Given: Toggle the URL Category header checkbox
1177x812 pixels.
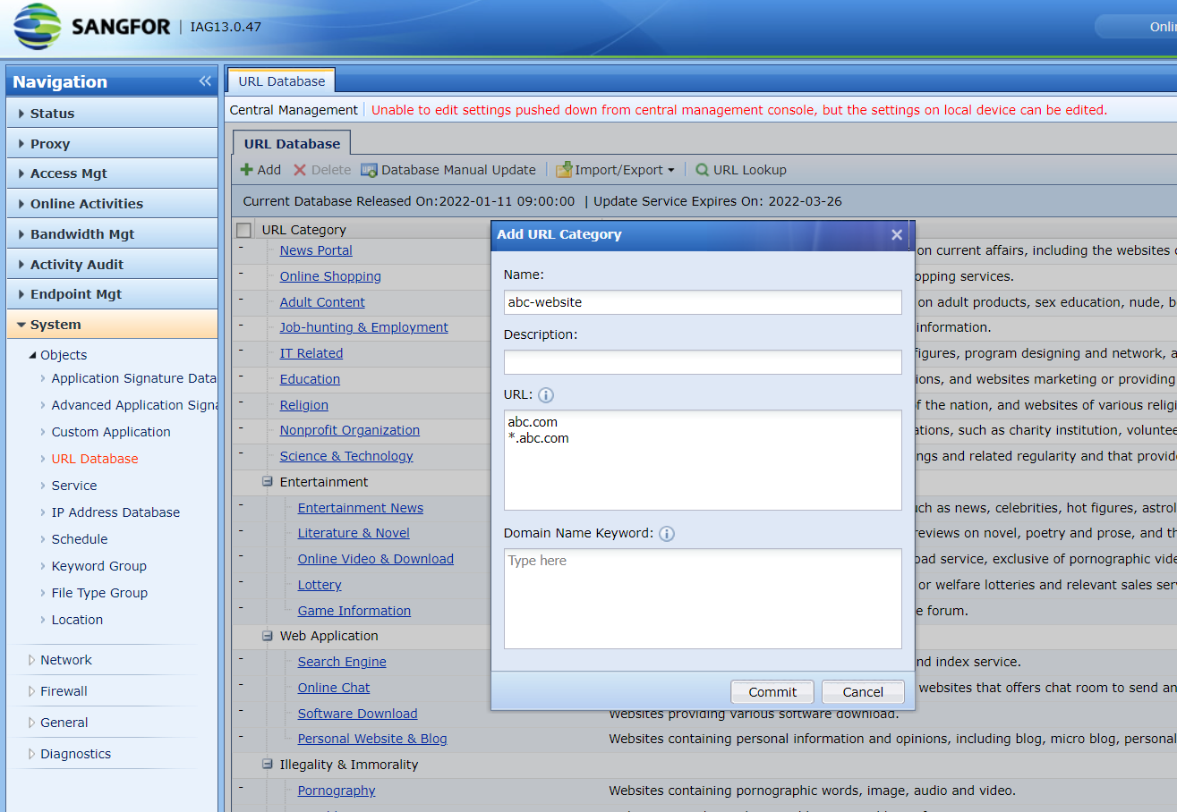Looking at the screenshot, I should [243, 230].
